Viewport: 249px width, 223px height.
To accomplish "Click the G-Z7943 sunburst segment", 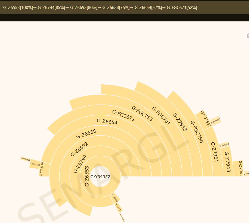I will [227, 162].
